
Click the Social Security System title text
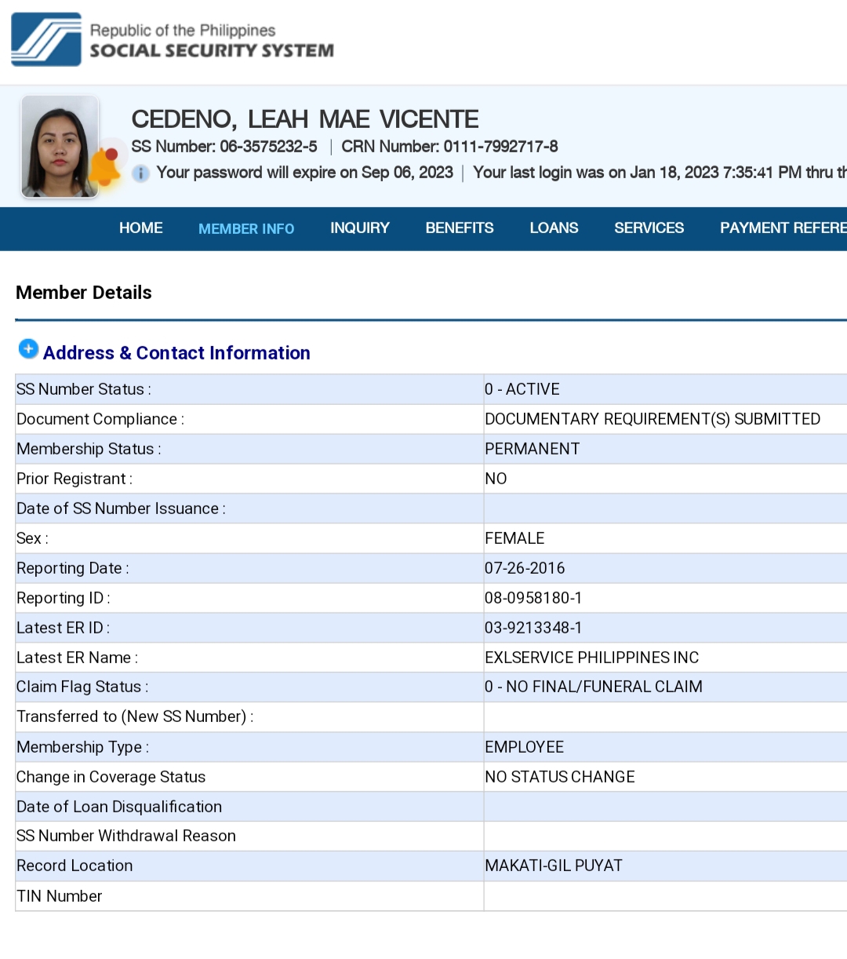coord(212,51)
